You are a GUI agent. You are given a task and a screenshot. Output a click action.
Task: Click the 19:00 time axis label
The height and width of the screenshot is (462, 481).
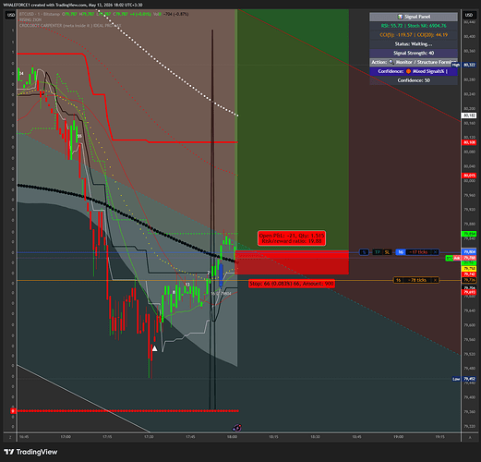(x=398, y=437)
